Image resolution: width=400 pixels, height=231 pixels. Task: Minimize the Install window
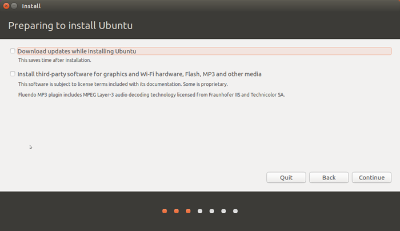pos(14,6)
